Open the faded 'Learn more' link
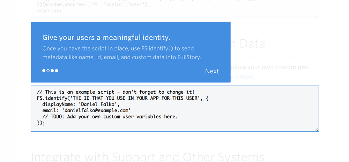Screen dimensions: 349x162 pos(242,77)
